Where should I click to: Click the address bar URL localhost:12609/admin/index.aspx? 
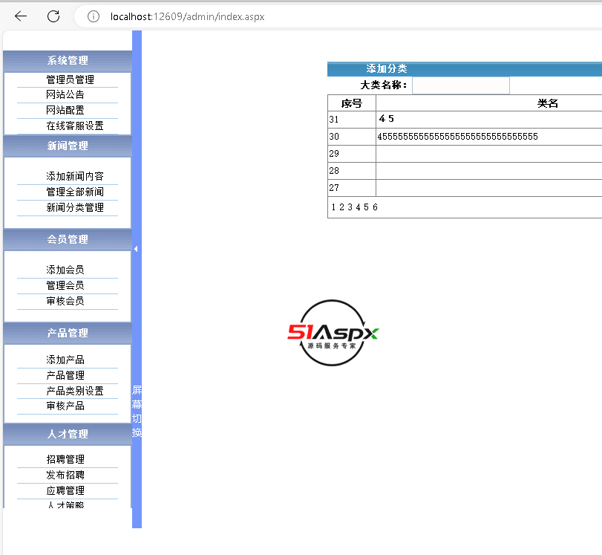tap(187, 16)
